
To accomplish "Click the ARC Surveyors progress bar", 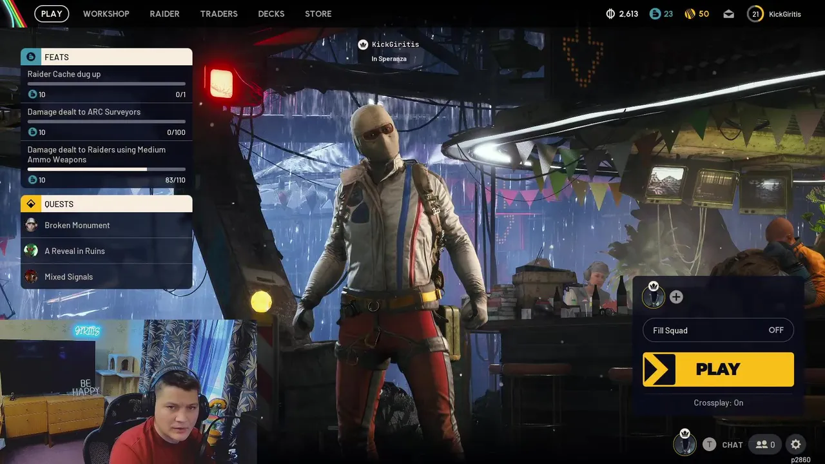I will click(x=106, y=121).
